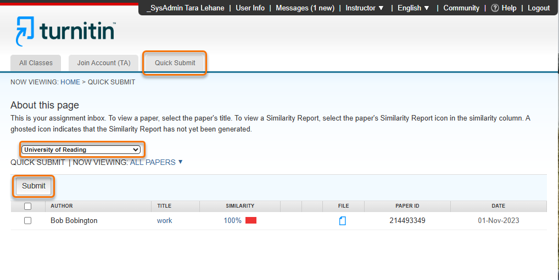Click the Help text link
Viewport: 559px width, 280px height.
point(508,8)
